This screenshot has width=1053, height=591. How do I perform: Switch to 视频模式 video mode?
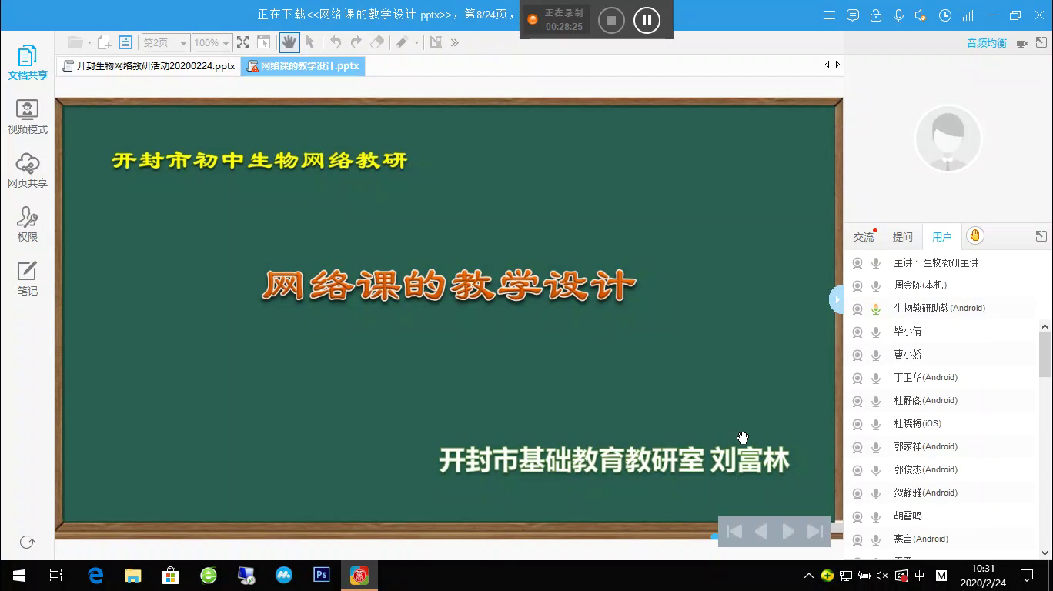pyautogui.click(x=28, y=116)
